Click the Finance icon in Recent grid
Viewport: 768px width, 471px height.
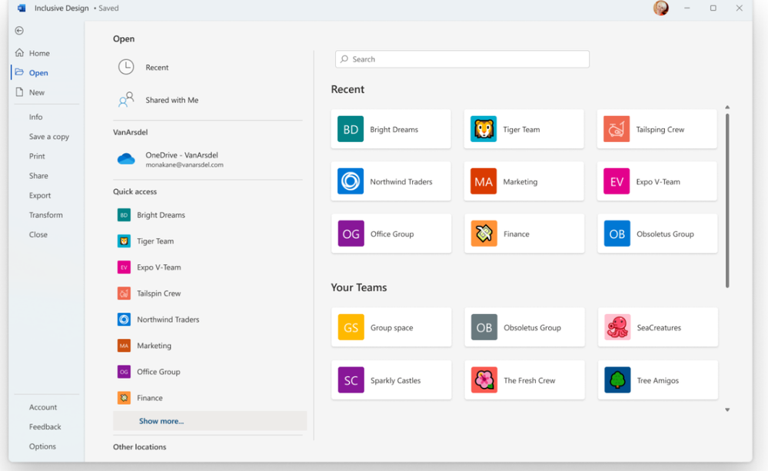484,234
